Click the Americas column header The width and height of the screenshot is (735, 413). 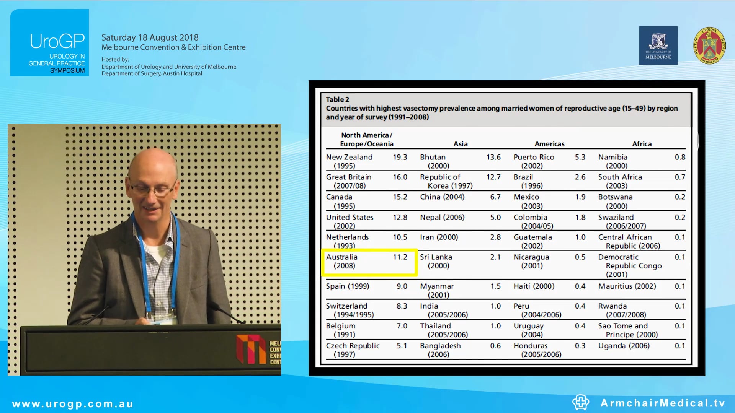[x=549, y=144]
